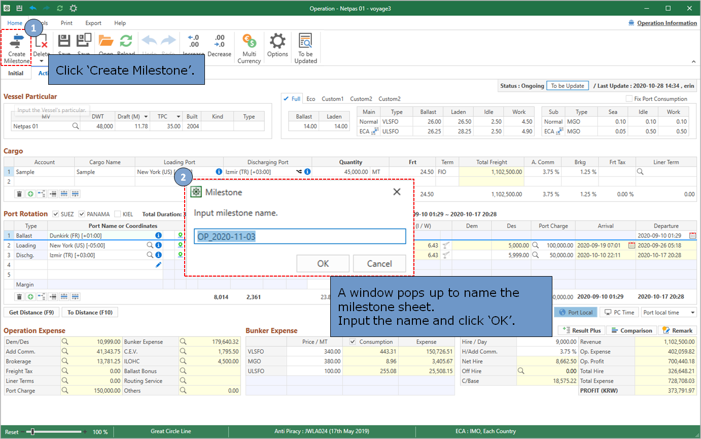Enable the KIEL canal checkbox
Image resolution: width=701 pixels, height=439 pixels.
(x=118, y=214)
